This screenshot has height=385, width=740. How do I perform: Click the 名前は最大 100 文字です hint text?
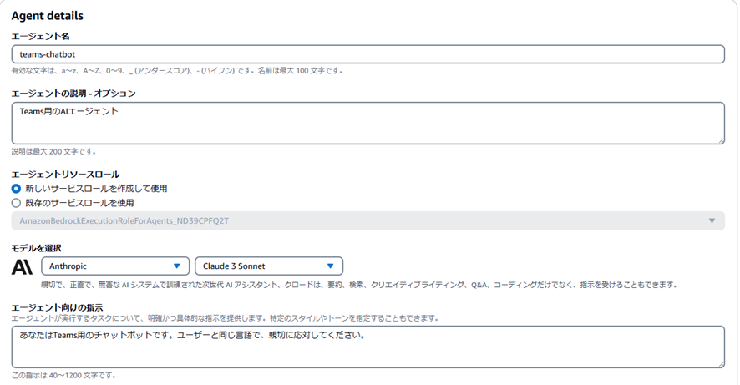pos(300,71)
